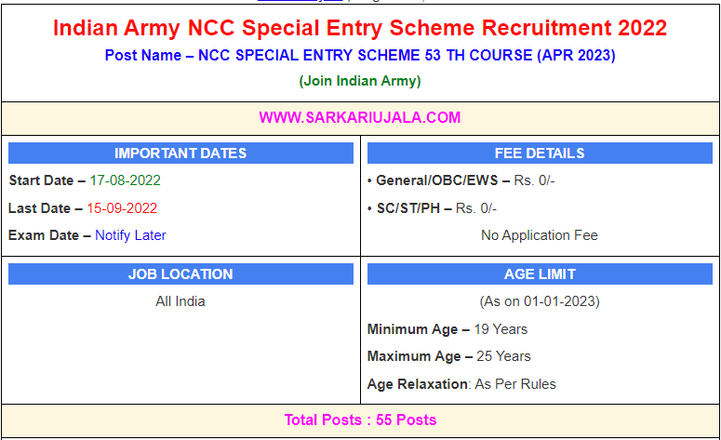The height and width of the screenshot is (440, 721).
Task: Click the AGE LIMIT section header
Action: [x=540, y=274]
